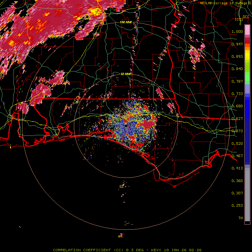
Task: Click the pink top segment of color bar
Action: (247, 30)
